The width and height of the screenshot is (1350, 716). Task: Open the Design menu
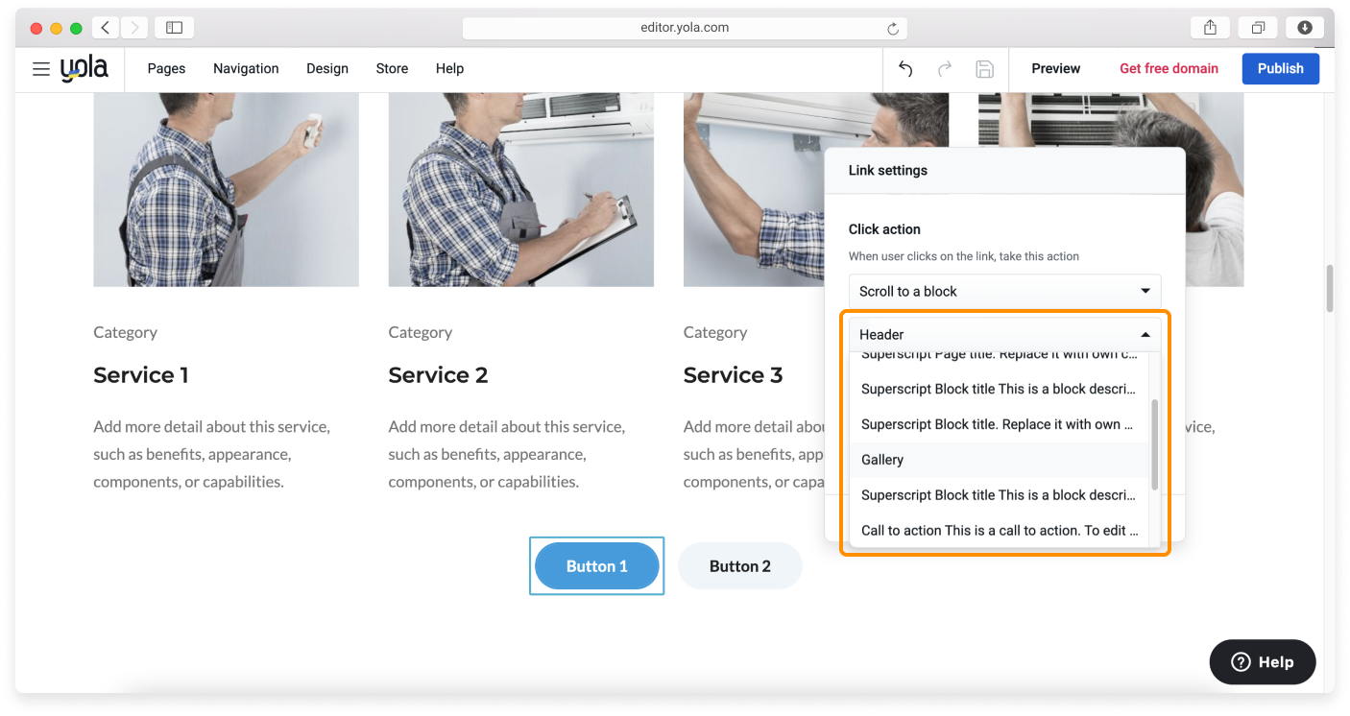click(x=327, y=69)
